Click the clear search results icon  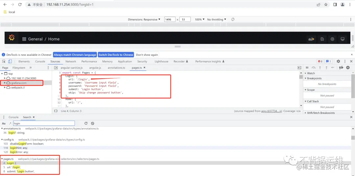pyautogui.click(x=92, y=124)
